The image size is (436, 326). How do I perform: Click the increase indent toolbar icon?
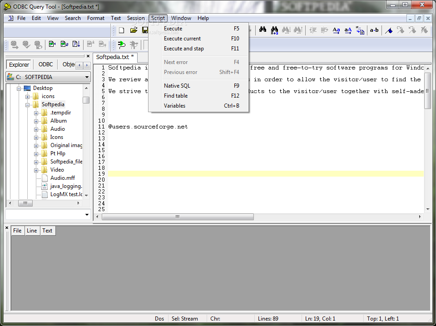[x=313, y=30]
